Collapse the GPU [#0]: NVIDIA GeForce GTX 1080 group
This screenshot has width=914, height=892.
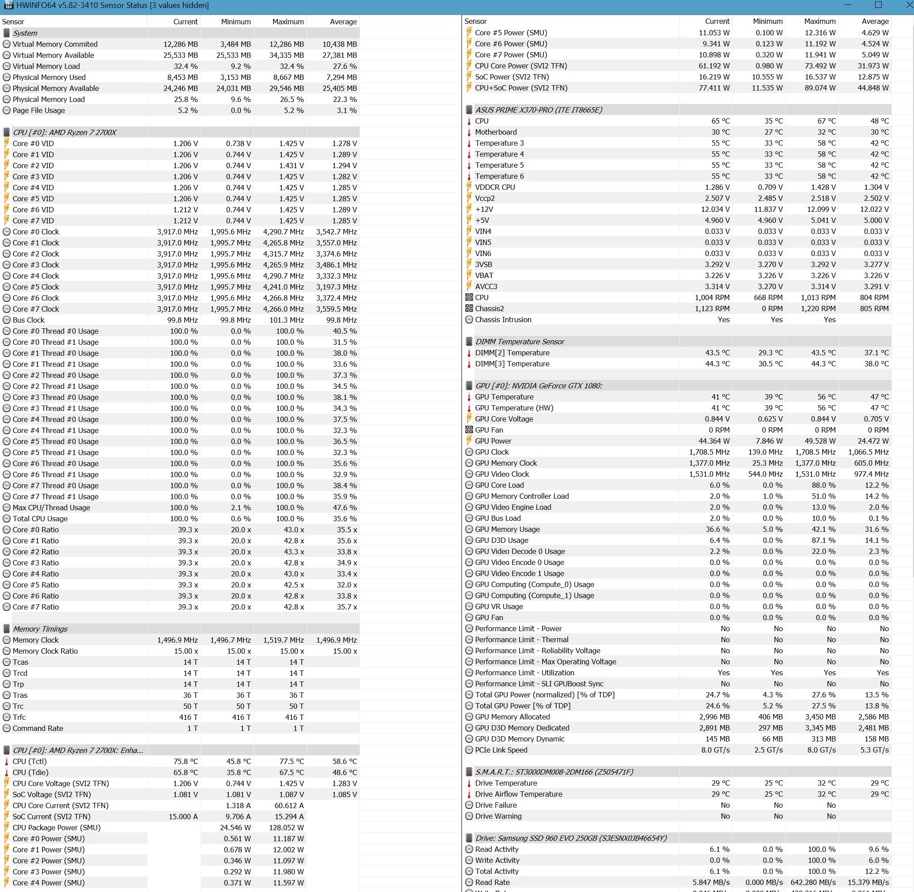pyautogui.click(x=469, y=386)
